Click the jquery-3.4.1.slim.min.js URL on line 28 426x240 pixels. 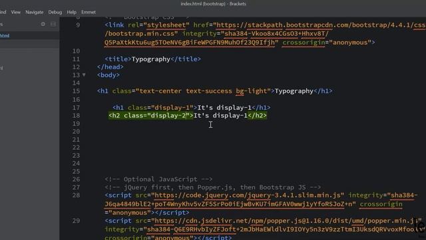[248, 195]
